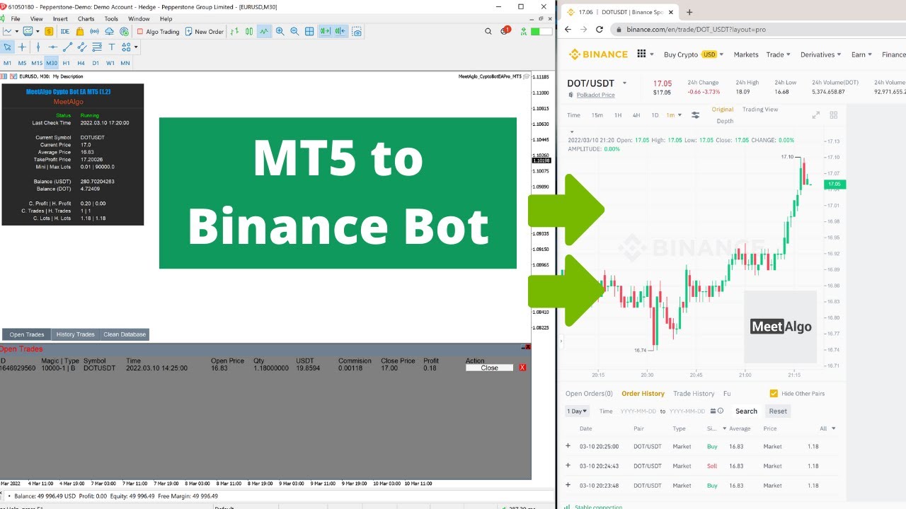Reload the Binance browser page
The height and width of the screenshot is (509, 906).
coord(600,30)
